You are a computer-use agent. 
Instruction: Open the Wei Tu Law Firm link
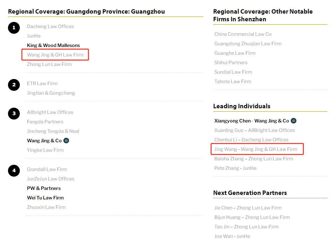pyautogui.click(x=45, y=198)
